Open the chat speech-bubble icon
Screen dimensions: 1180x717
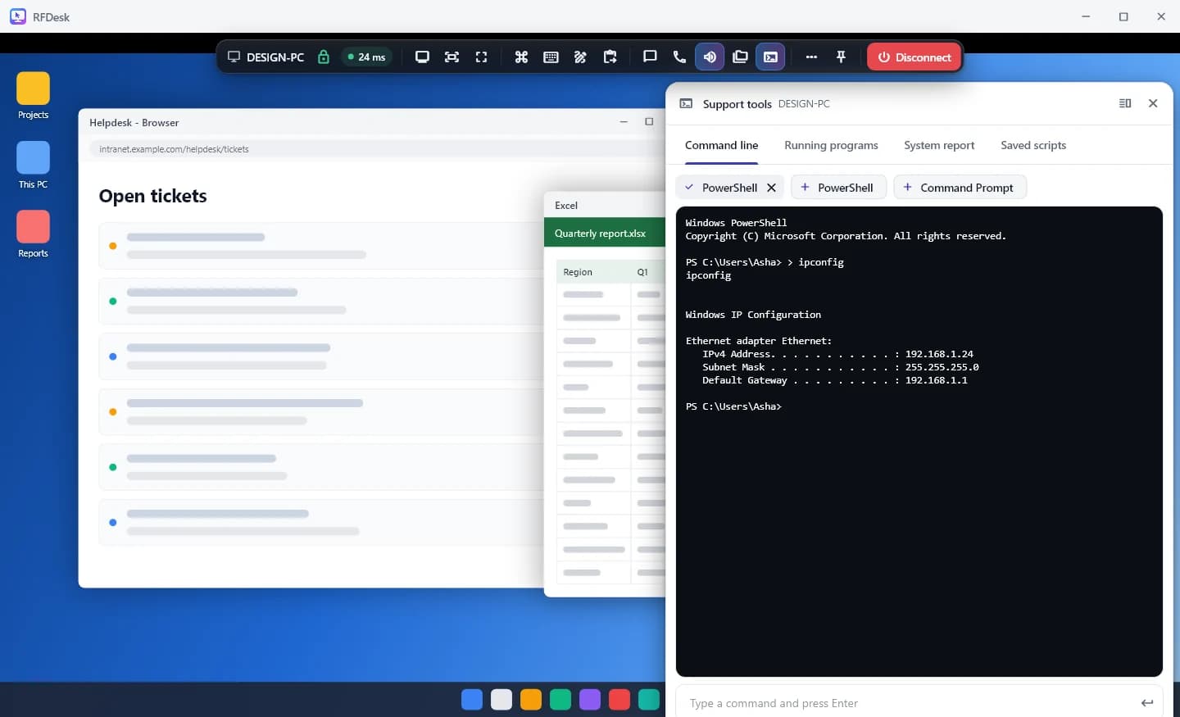coord(650,57)
